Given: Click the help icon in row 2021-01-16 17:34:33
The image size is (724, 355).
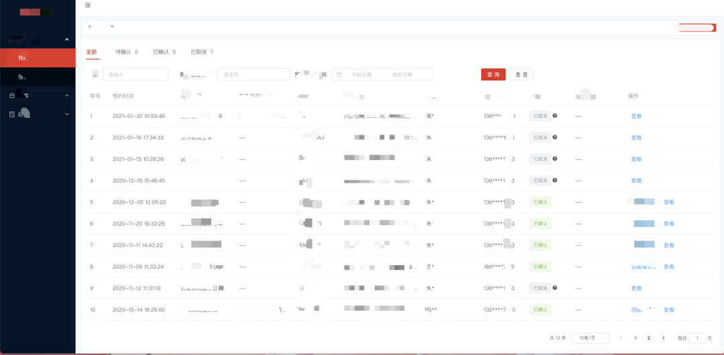Looking at the screenshot, I should [554, 137].
